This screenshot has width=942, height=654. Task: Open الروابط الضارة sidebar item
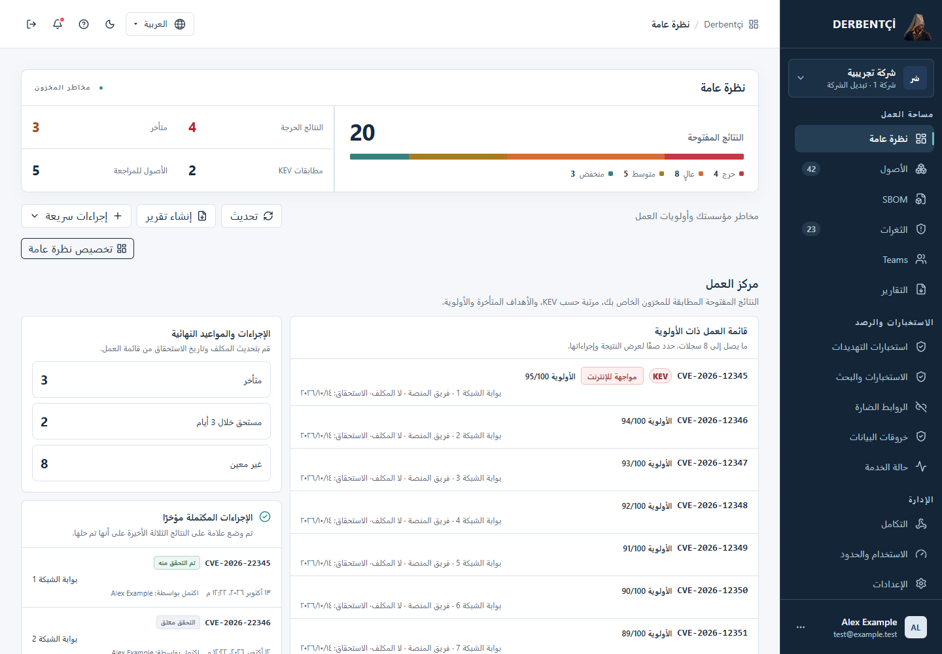coord(864,407)
